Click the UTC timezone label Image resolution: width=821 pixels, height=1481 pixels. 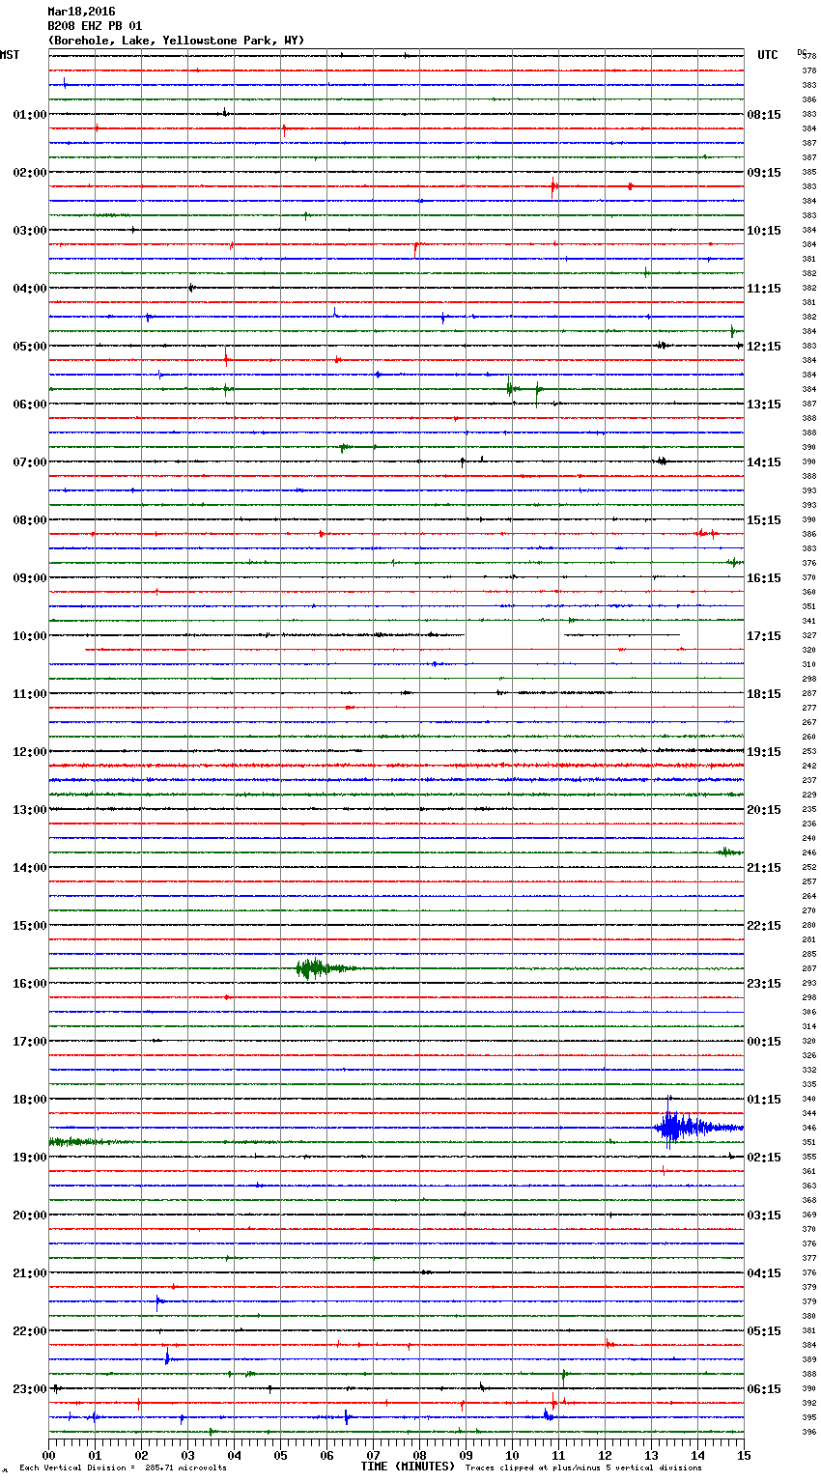(768, 55)
